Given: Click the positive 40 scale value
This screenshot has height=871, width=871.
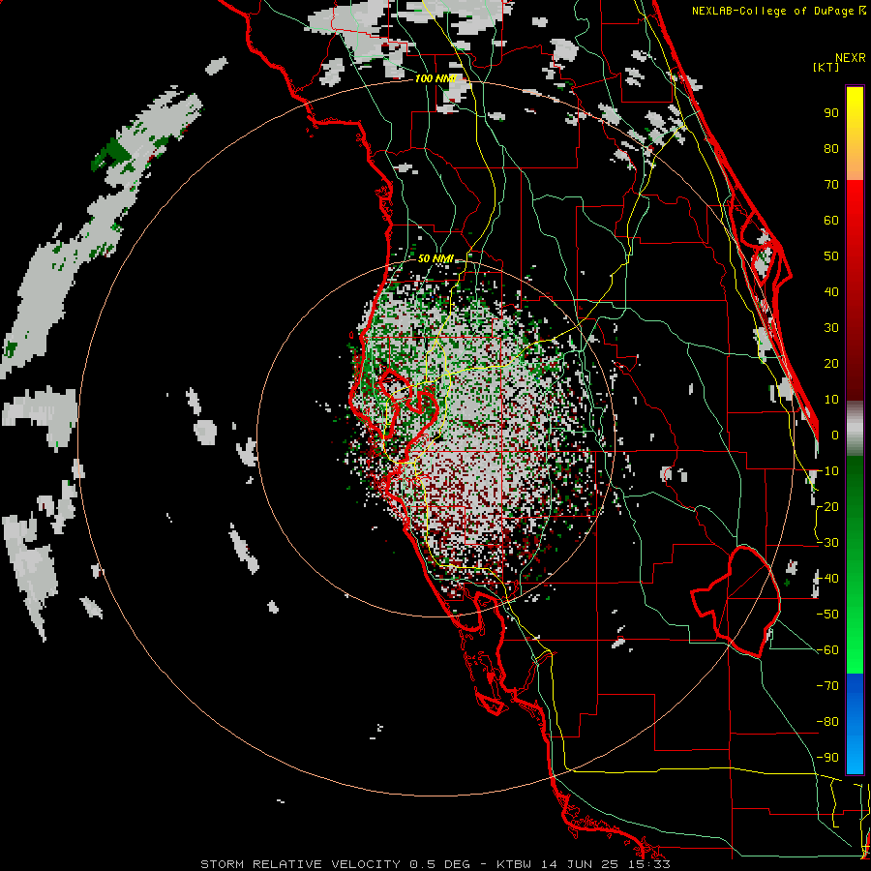Looking at the screenshot, I should [x=831, y=292].
